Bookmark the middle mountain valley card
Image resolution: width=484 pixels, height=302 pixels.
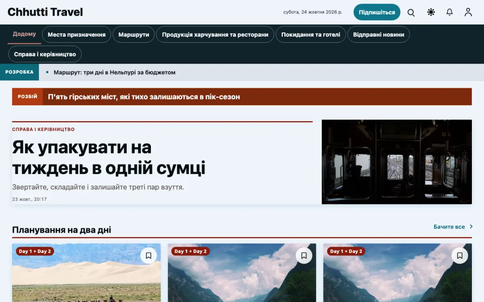tap(304, 256)
